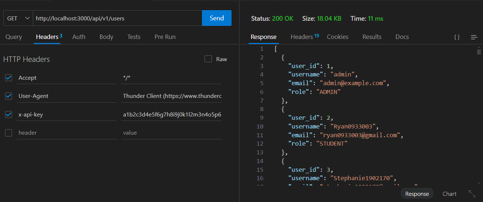Click the expand response panel arrows icon
Image resolution: width=483 pixels, height=202 pixels.
[472, 194]
